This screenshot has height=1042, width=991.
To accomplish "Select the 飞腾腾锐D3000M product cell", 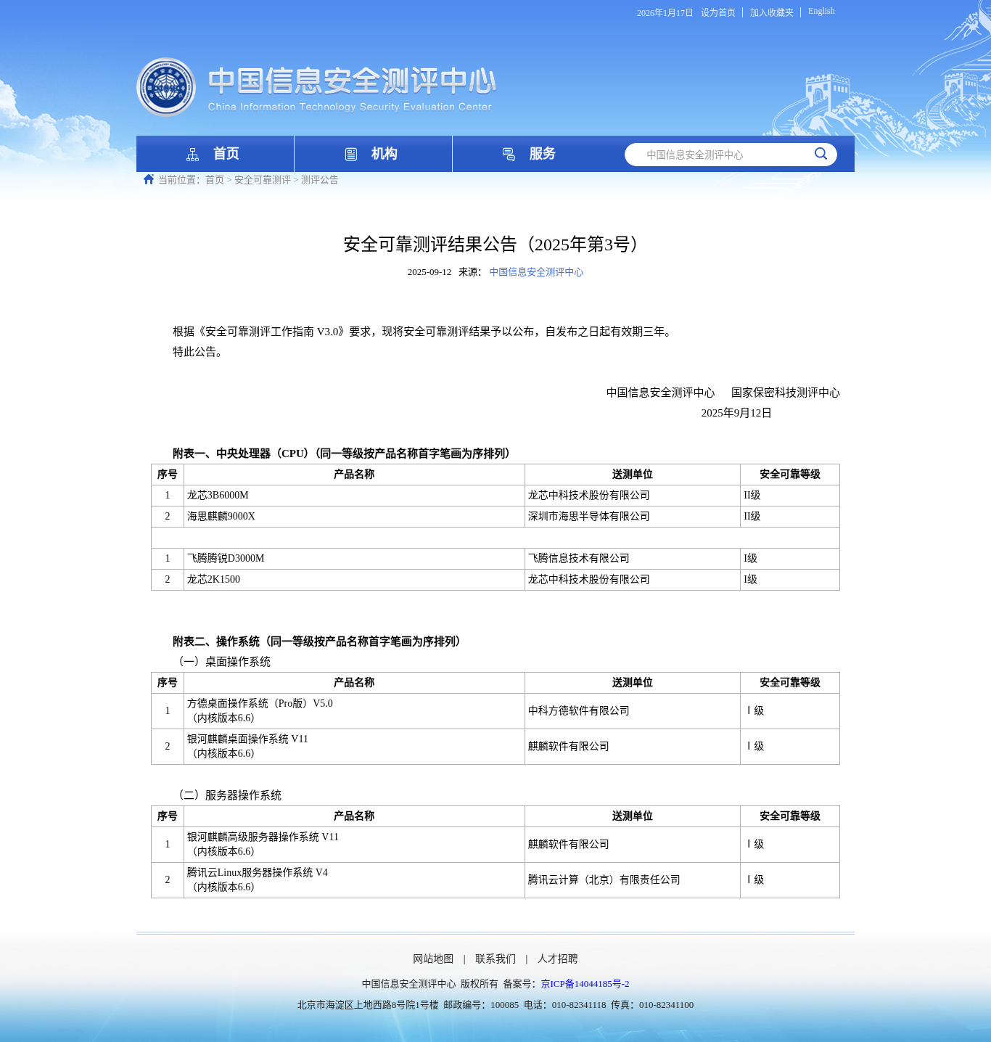I will 354,559.
